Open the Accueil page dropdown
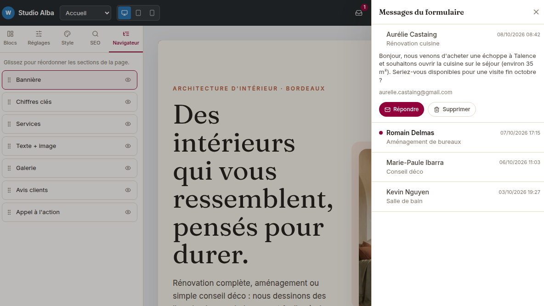544x306 pixels. pyautogui.click(x=85, y=13)
